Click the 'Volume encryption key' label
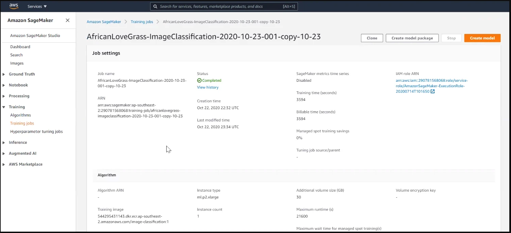Viewport: 511px width, 233px height. pos(416,190)
